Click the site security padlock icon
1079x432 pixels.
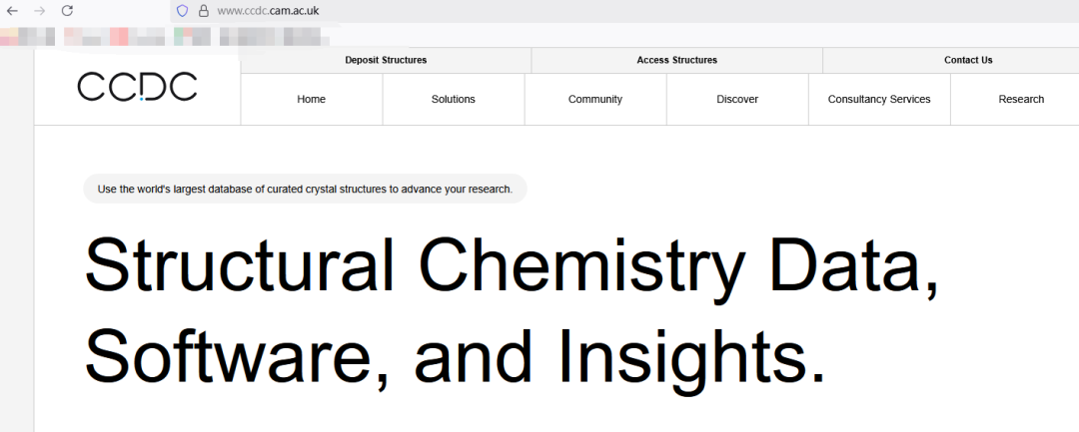[204, 11]
